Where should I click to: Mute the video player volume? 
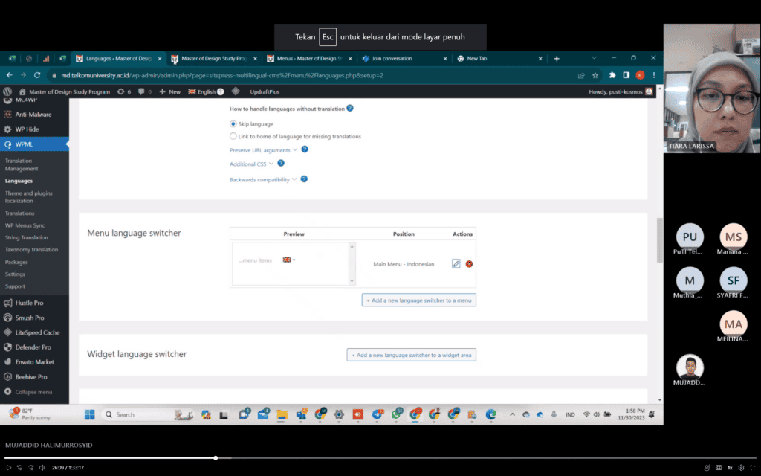coord(42,468)
